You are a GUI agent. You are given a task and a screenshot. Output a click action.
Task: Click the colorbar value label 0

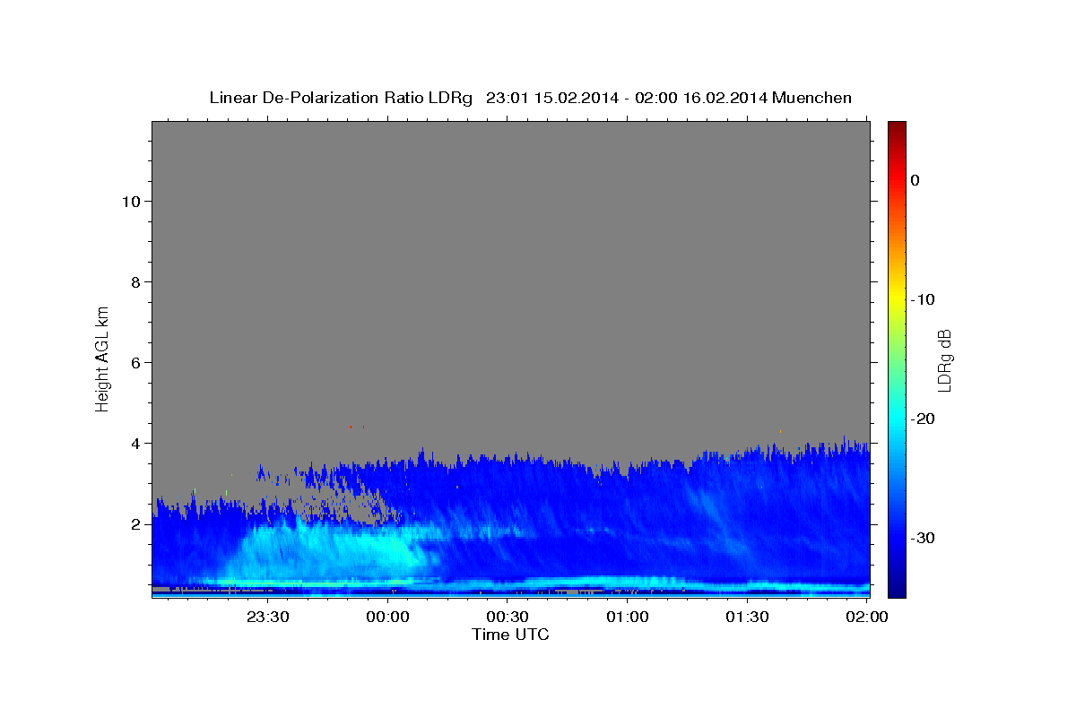915,180
